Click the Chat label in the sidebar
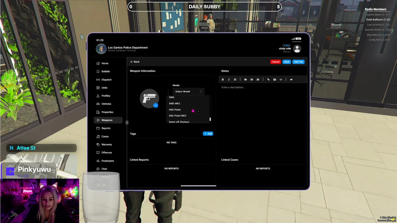Screen dimensions: 397x223 (x=104, y=169)
